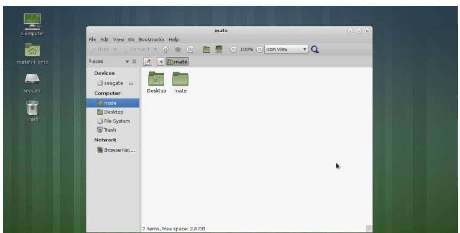Click the 100% zoom level label
The image size is (460, 233).
click(x=247, y=49)
